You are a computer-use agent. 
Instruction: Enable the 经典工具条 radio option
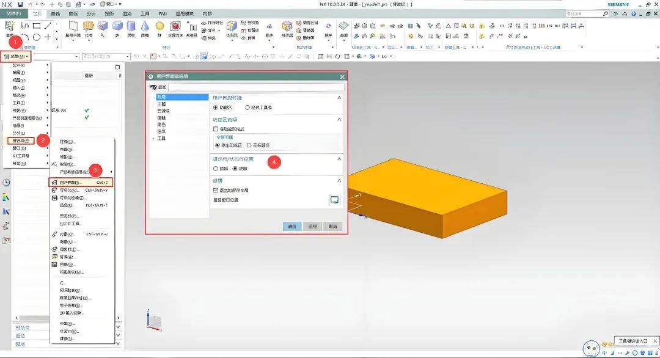point(247,108)
